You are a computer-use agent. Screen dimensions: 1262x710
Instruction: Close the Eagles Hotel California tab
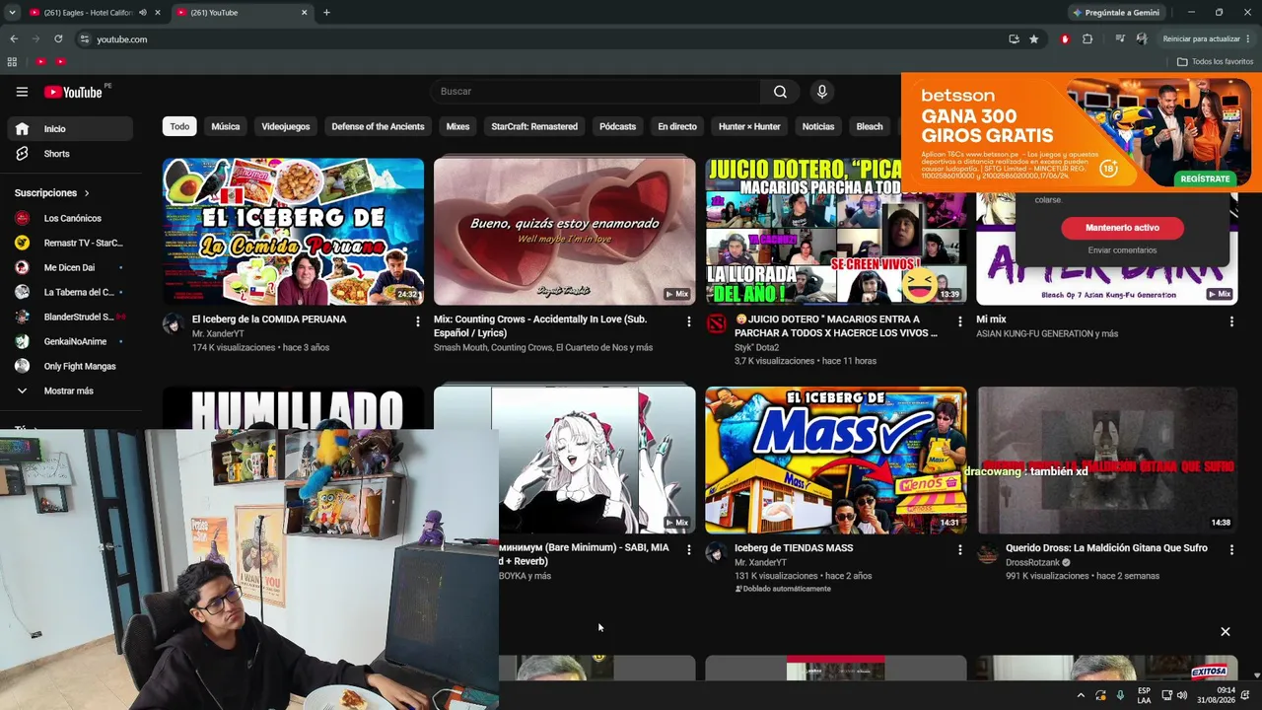(158, 13)
